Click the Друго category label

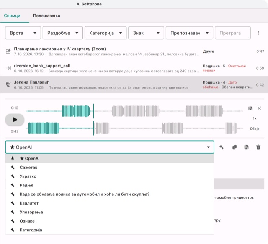point(209,51)
